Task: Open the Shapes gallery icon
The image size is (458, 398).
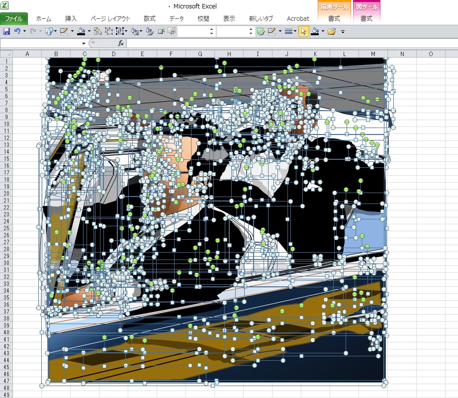Action: [49, 31]
